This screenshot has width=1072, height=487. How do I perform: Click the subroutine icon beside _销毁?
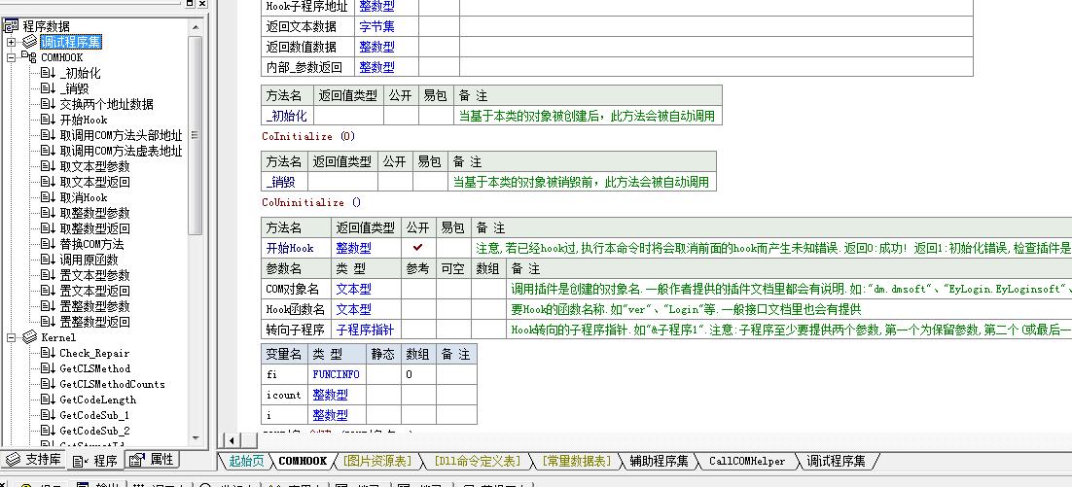(x=48, y=88)
